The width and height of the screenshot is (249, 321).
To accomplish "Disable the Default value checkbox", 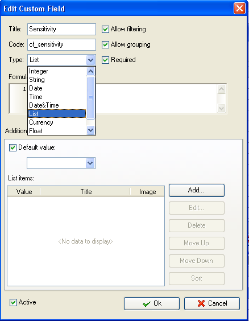I will tap(13, 147).
